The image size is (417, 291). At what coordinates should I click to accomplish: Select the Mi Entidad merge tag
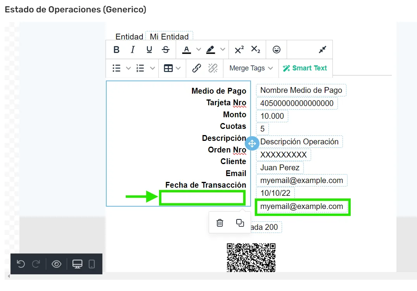pyautogui.click(x=169, y=36)
